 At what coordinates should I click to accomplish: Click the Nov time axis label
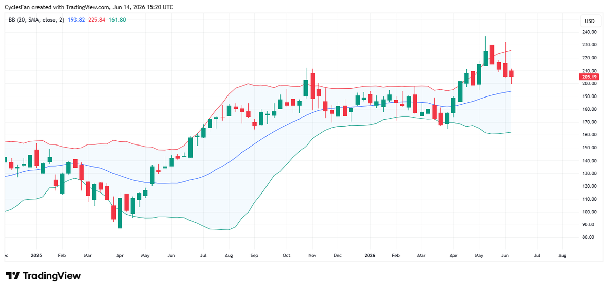[x=312, y=256]
